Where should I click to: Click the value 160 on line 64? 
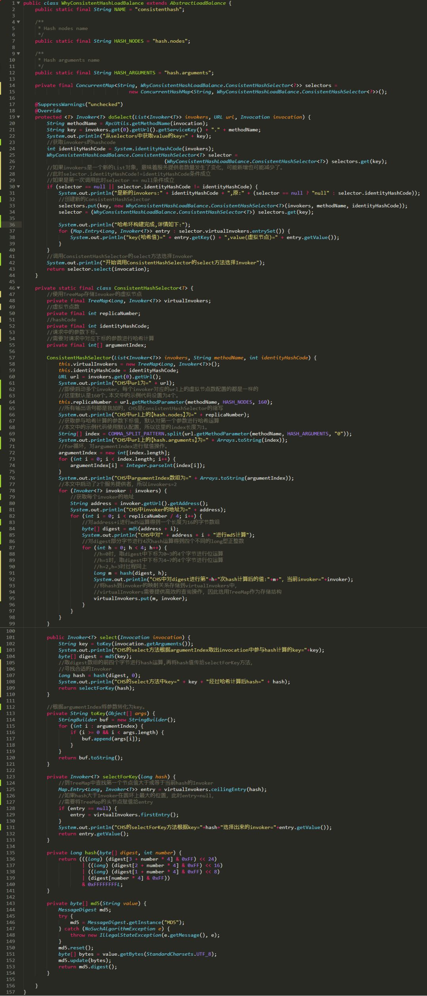(263, 402)
